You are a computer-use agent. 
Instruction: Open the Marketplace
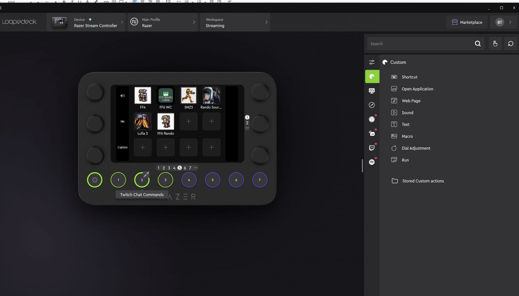[x=467, y=22]
